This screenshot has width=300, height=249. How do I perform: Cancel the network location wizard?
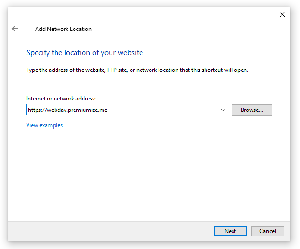tap(267, 231)
